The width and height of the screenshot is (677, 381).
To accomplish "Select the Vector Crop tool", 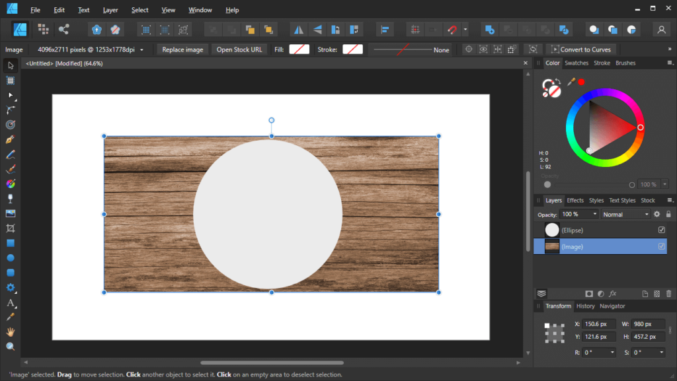I will pos(9,227).
